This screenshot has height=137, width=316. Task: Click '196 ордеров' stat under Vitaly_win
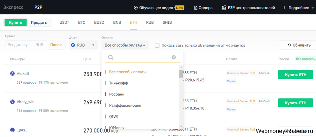tap(27, 111)
